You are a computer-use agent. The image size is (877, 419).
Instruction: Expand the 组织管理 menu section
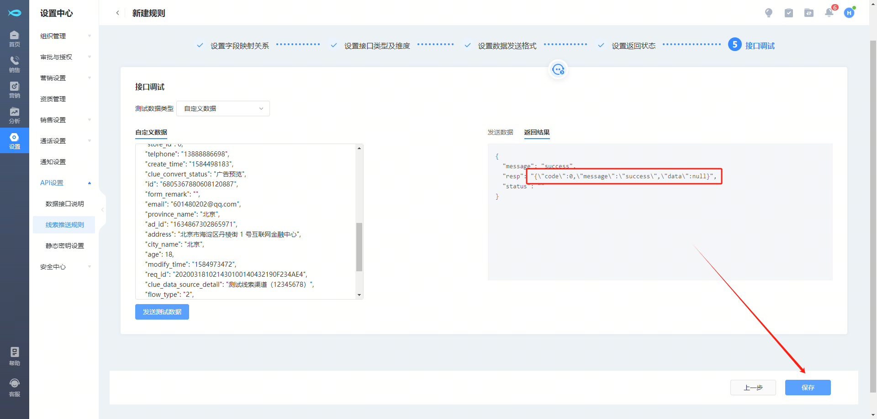point(65,36)
